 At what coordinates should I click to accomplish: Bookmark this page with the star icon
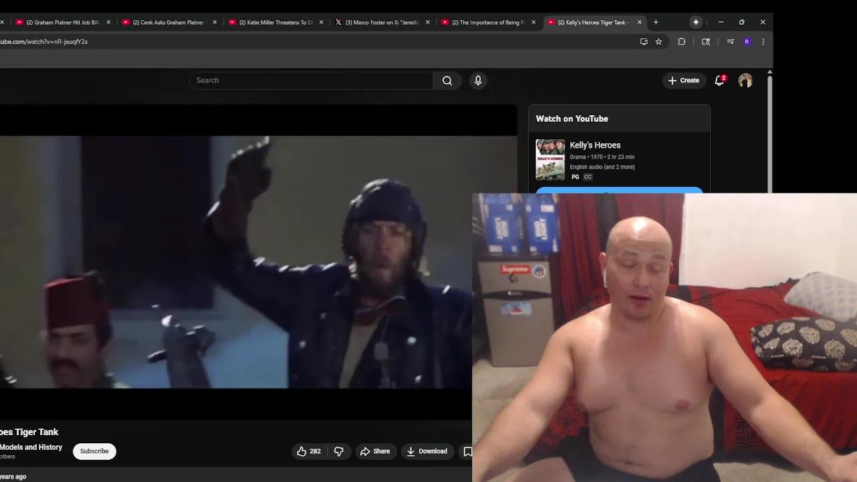click(659, 42)
